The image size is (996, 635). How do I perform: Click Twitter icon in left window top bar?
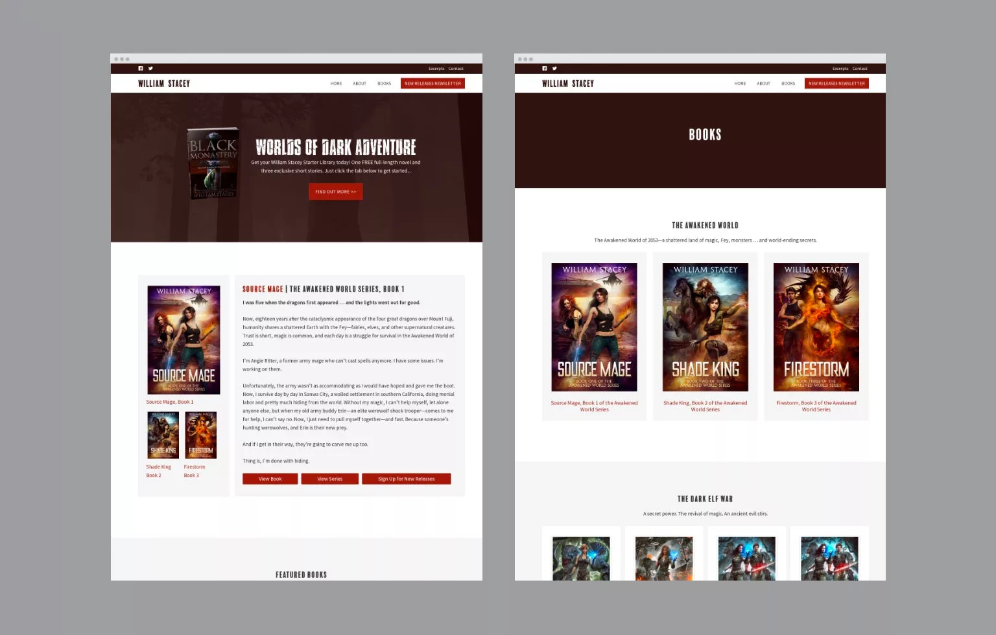(150, 68)
